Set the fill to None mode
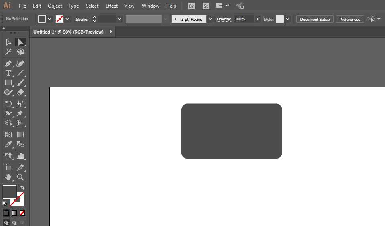 (22, 213)
